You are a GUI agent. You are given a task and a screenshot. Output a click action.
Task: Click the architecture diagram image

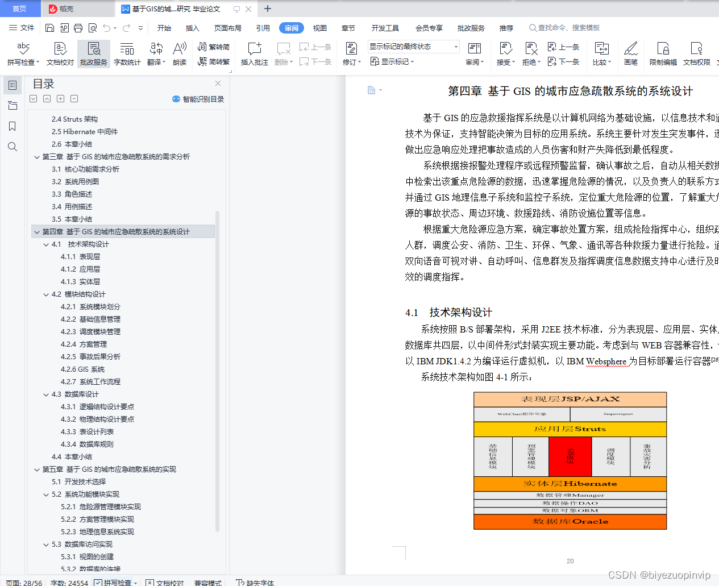[570, 461]
